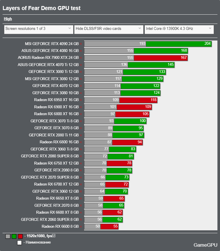Remove GEFORCE RTX 2080 8 GB row

pyautogui.click(x=81, y=171)
